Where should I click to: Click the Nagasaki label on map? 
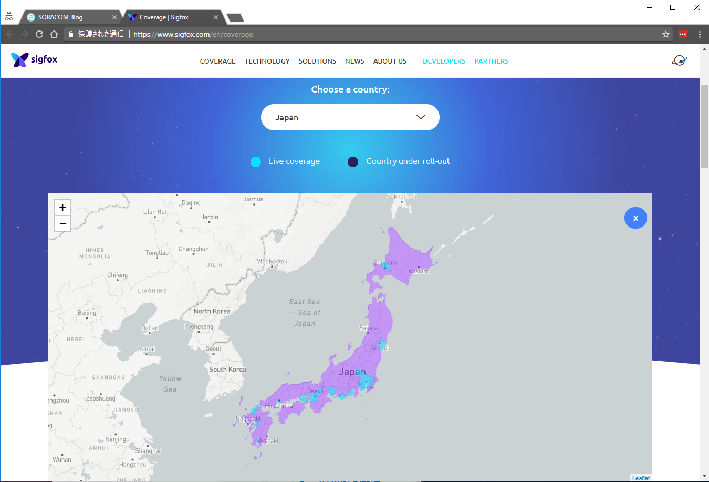pos(248,419)
